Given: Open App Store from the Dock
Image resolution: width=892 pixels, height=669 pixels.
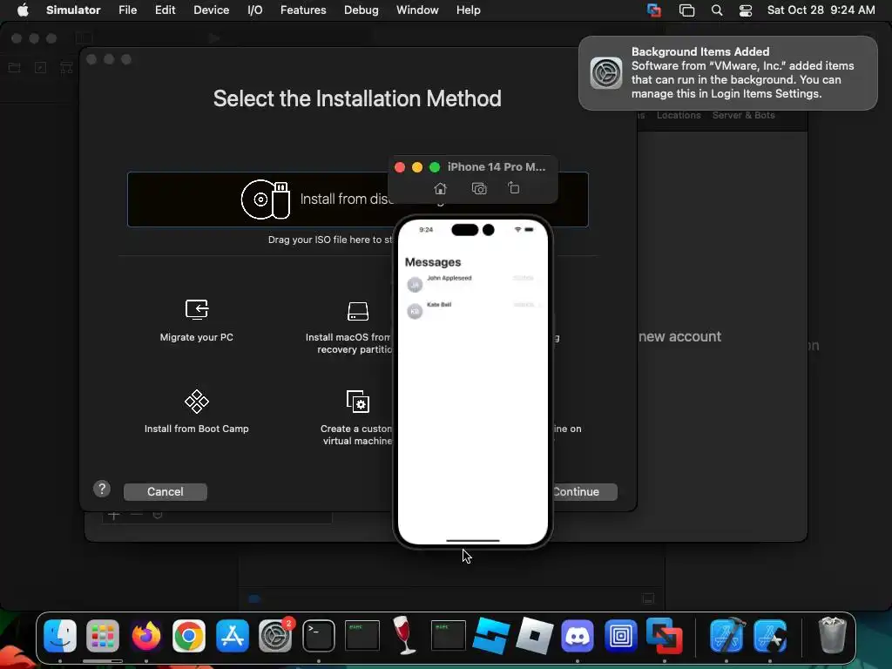Looking at the screenshot, I should (x=232, y=635).
